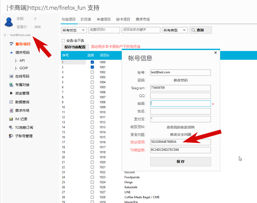Open 服务项目 via its checkmark icon

(11, 44)
